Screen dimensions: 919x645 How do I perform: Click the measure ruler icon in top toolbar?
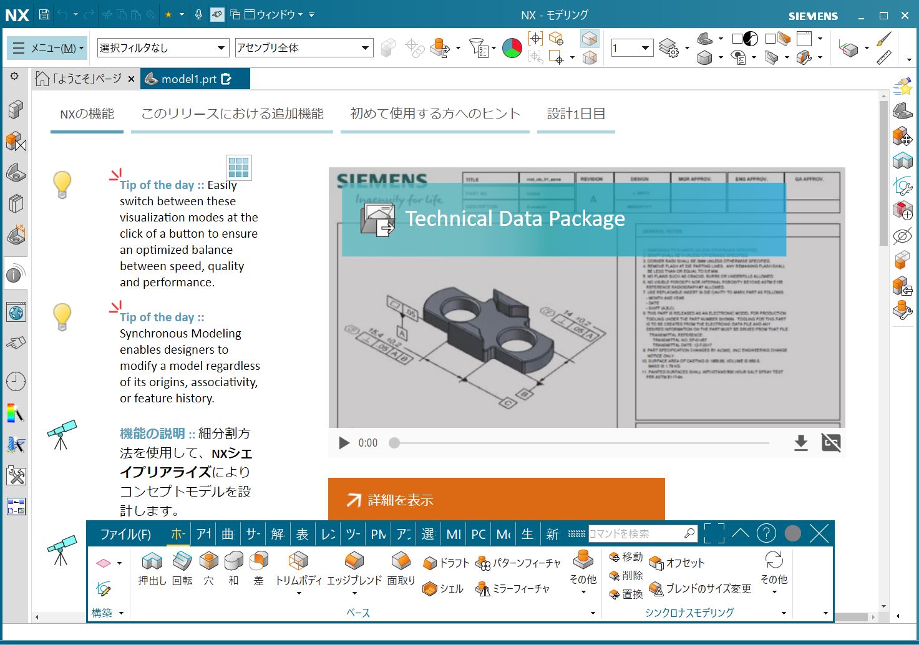pyautogui.click(x=884, y=57)
